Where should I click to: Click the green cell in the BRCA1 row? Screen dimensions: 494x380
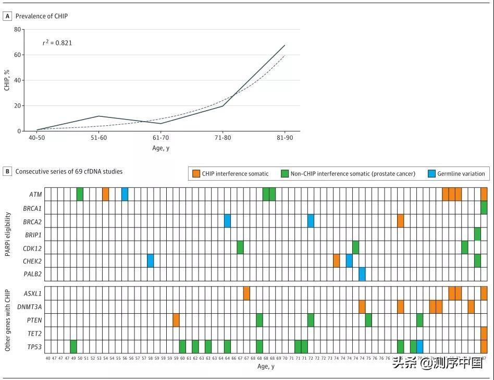pos(484,208)
